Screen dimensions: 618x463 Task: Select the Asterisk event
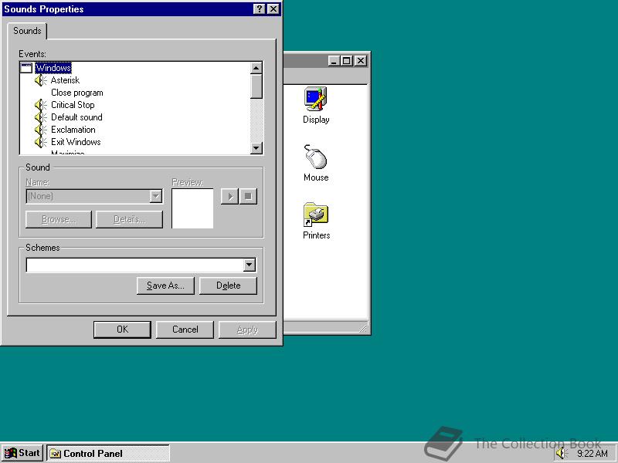[x=65, y=80]
